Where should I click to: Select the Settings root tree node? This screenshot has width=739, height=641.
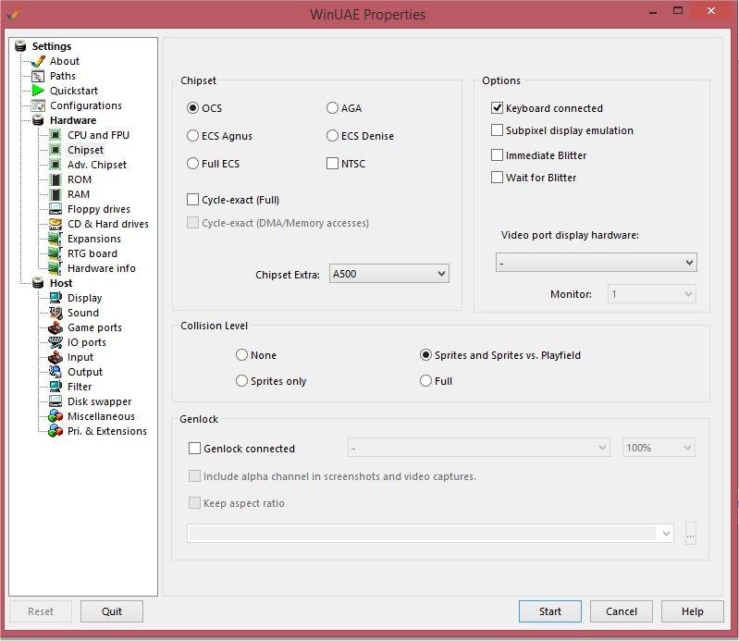(52, 46)
